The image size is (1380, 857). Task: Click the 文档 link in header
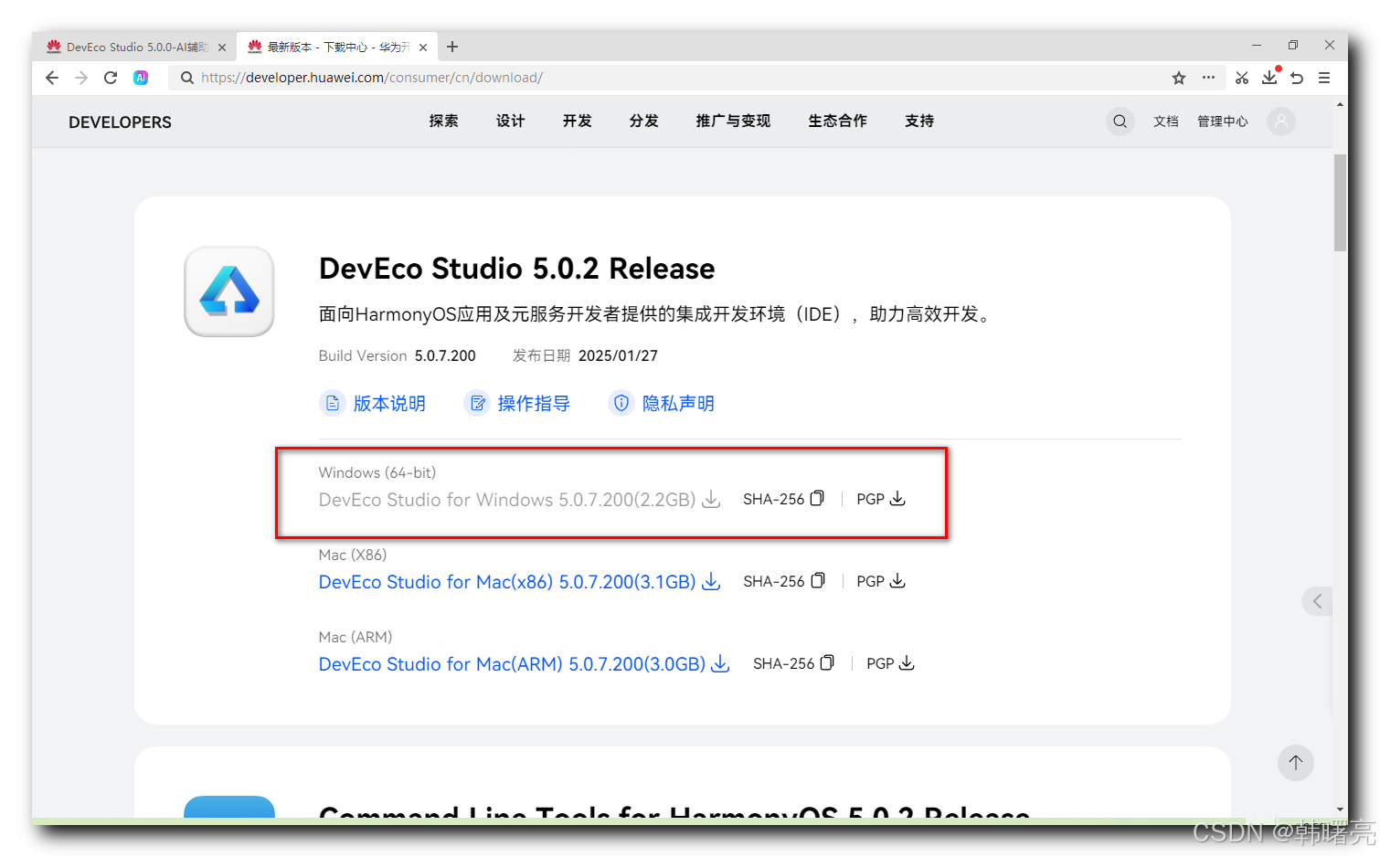tap(1166, 122)
